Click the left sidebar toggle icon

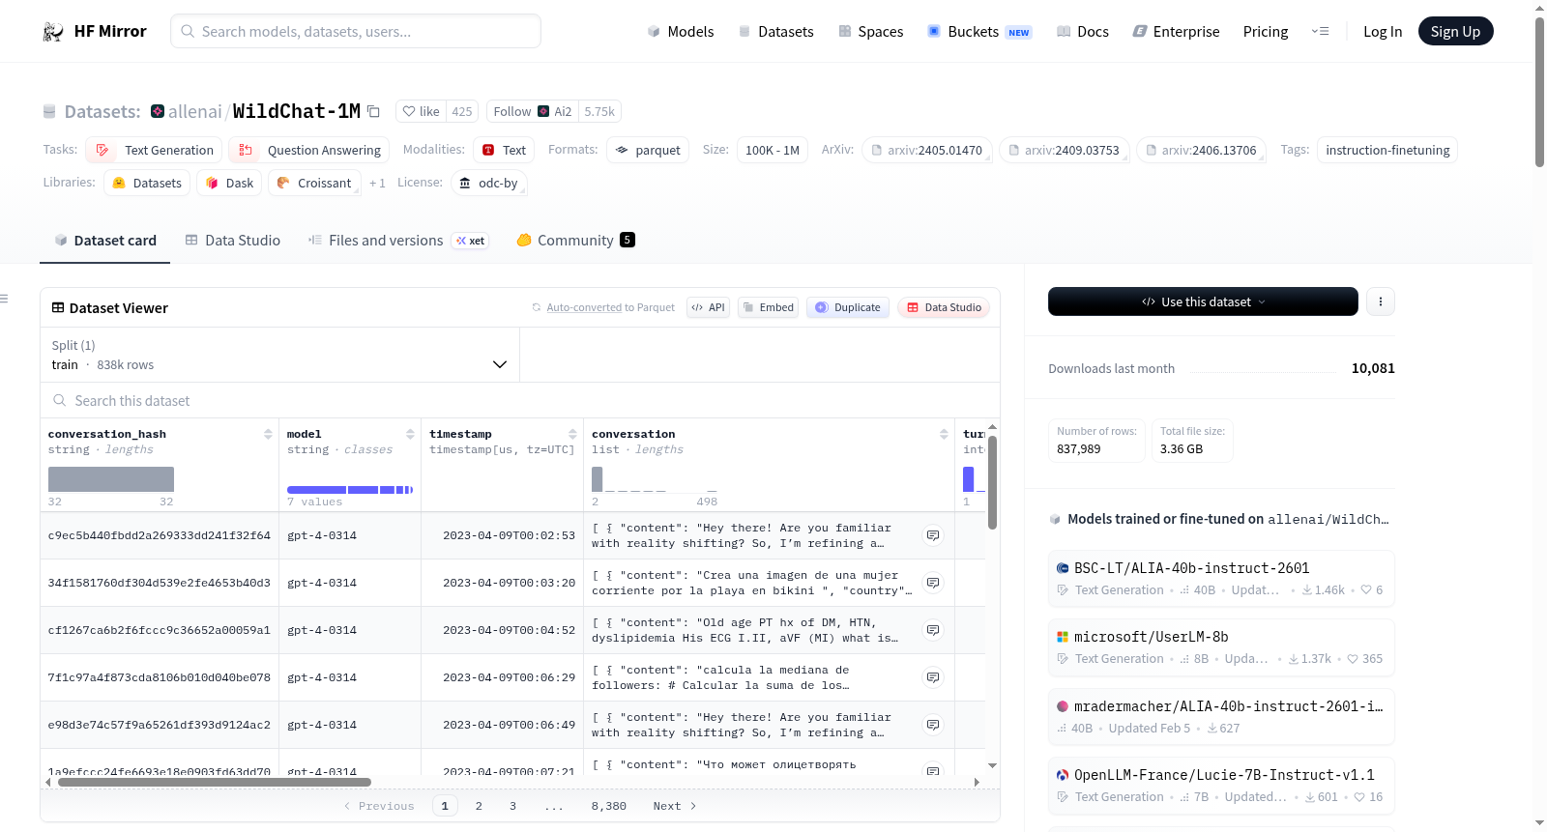[5, 299]
